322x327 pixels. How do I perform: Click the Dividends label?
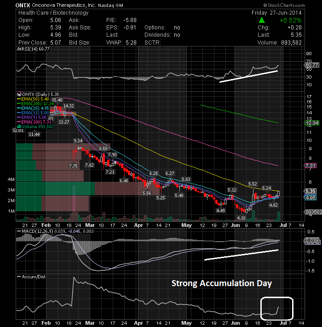[x=158, y=35]
